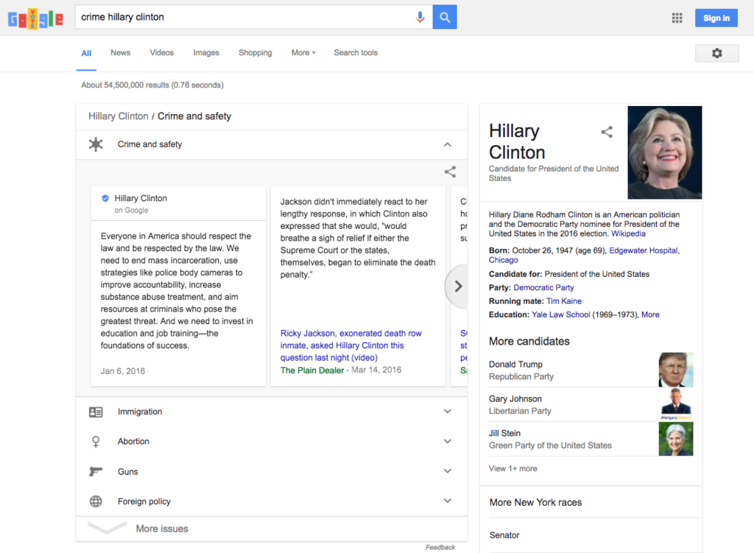
Task: Click View 1+ more candidates
Action: pos(513,468)
